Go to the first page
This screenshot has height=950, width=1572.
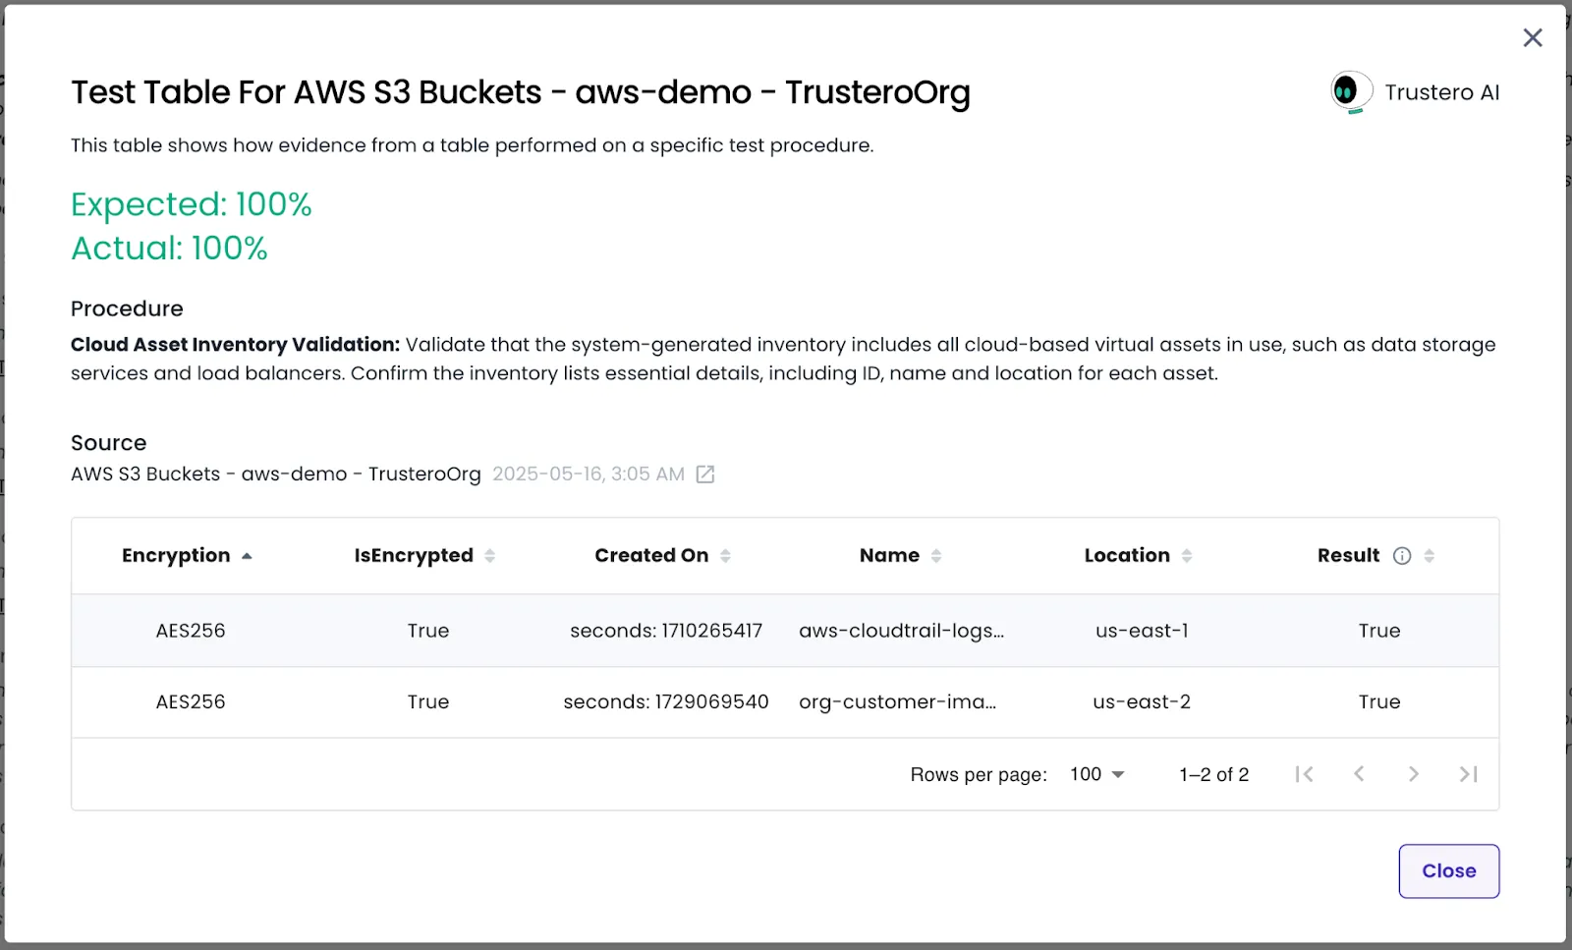pyautogui.click(x=1304, y=774)
